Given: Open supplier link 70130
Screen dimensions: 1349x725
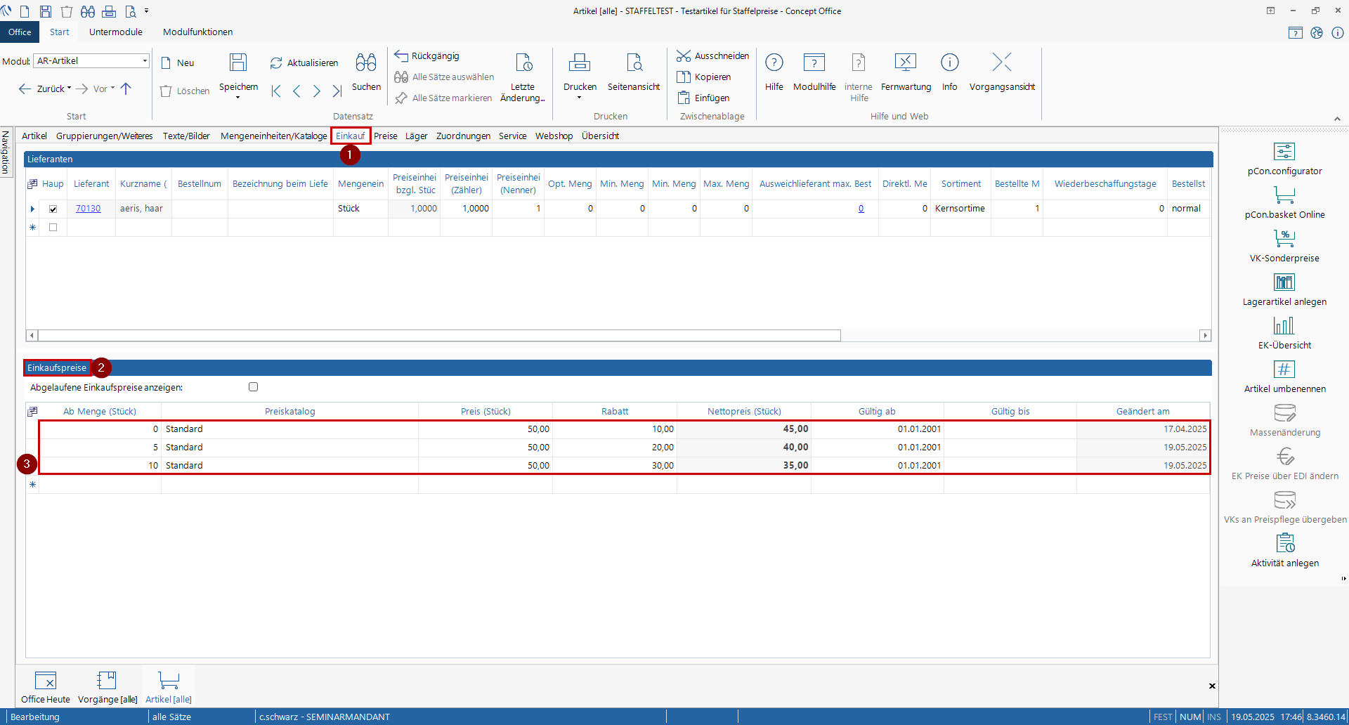Looking at the screenshot, I should (88, 209).
